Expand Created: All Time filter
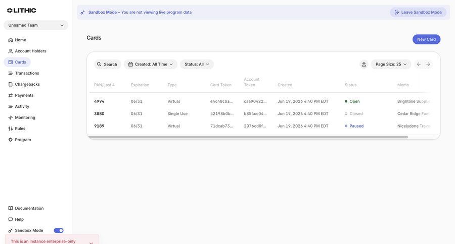 (x=151, y=64)
